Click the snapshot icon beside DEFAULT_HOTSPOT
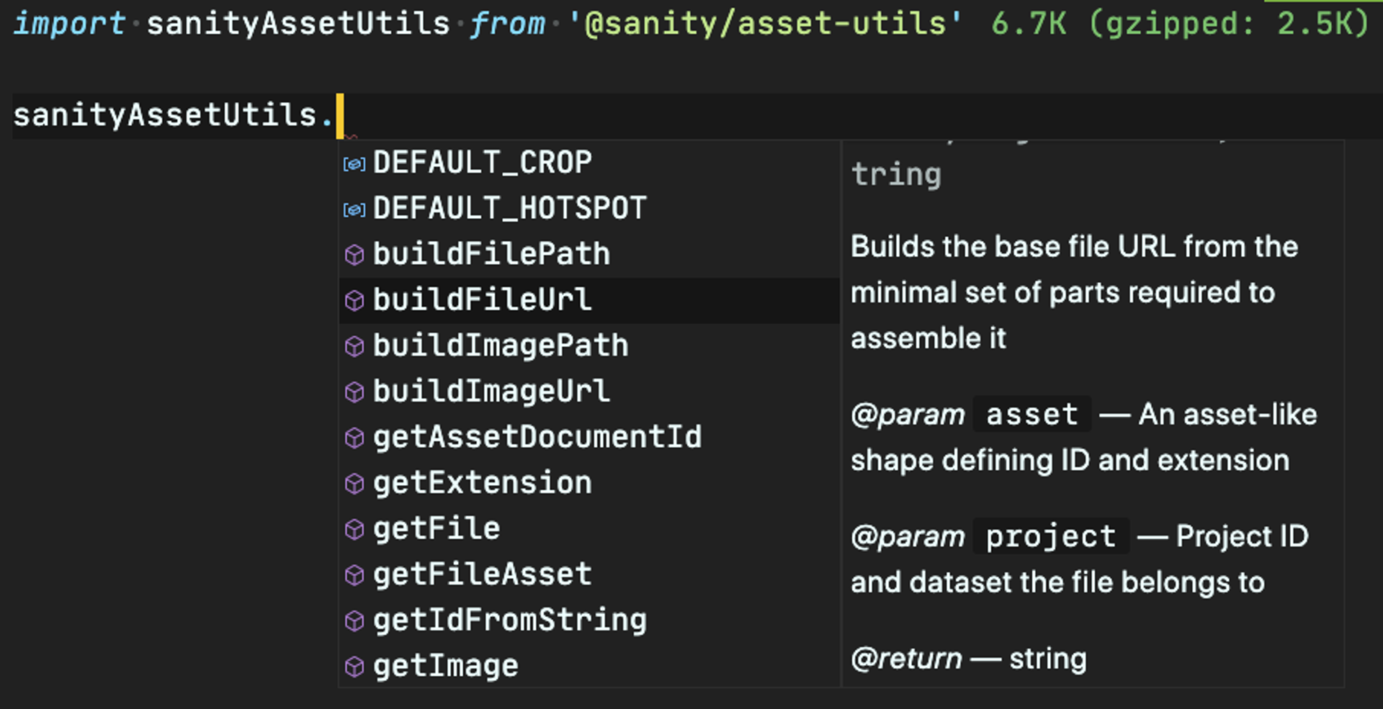Screen dimensions: 1383x709 tap(354, 209)
